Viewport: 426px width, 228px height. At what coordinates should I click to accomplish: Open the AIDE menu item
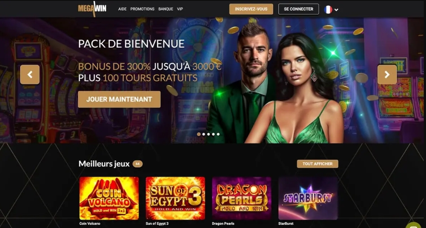[x=122, y=9]
